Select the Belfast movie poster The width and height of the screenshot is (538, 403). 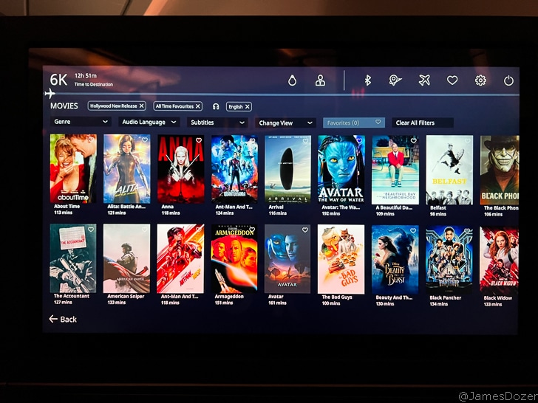[449, 170]
